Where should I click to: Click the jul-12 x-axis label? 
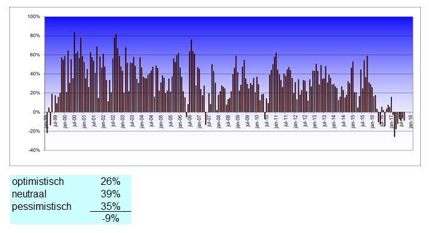305,121
